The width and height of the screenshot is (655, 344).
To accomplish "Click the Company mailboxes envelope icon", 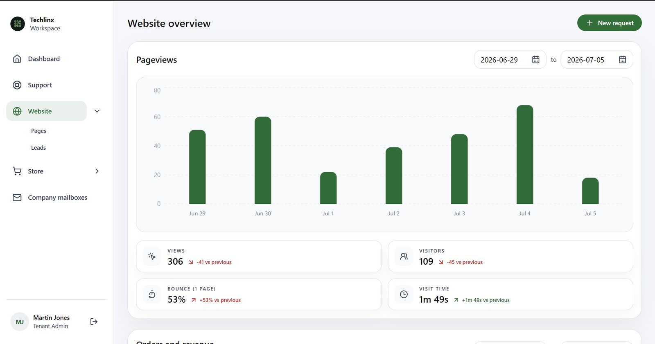I will 17,198.
